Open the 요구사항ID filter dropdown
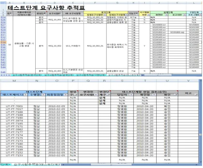The image size is (203, 168). (x=61, y=15)
